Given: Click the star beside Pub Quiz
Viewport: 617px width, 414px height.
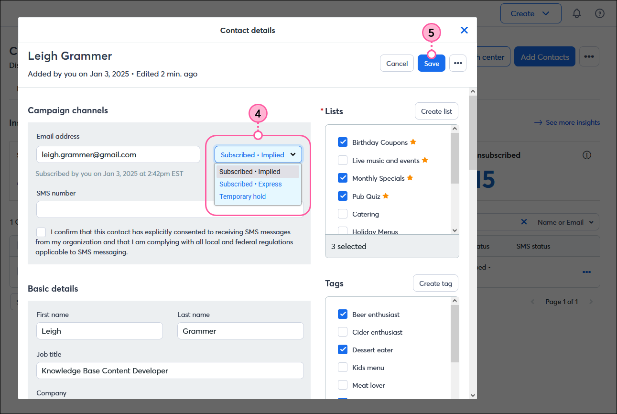Looking at the screenshot, I should (x=386, y=196).
